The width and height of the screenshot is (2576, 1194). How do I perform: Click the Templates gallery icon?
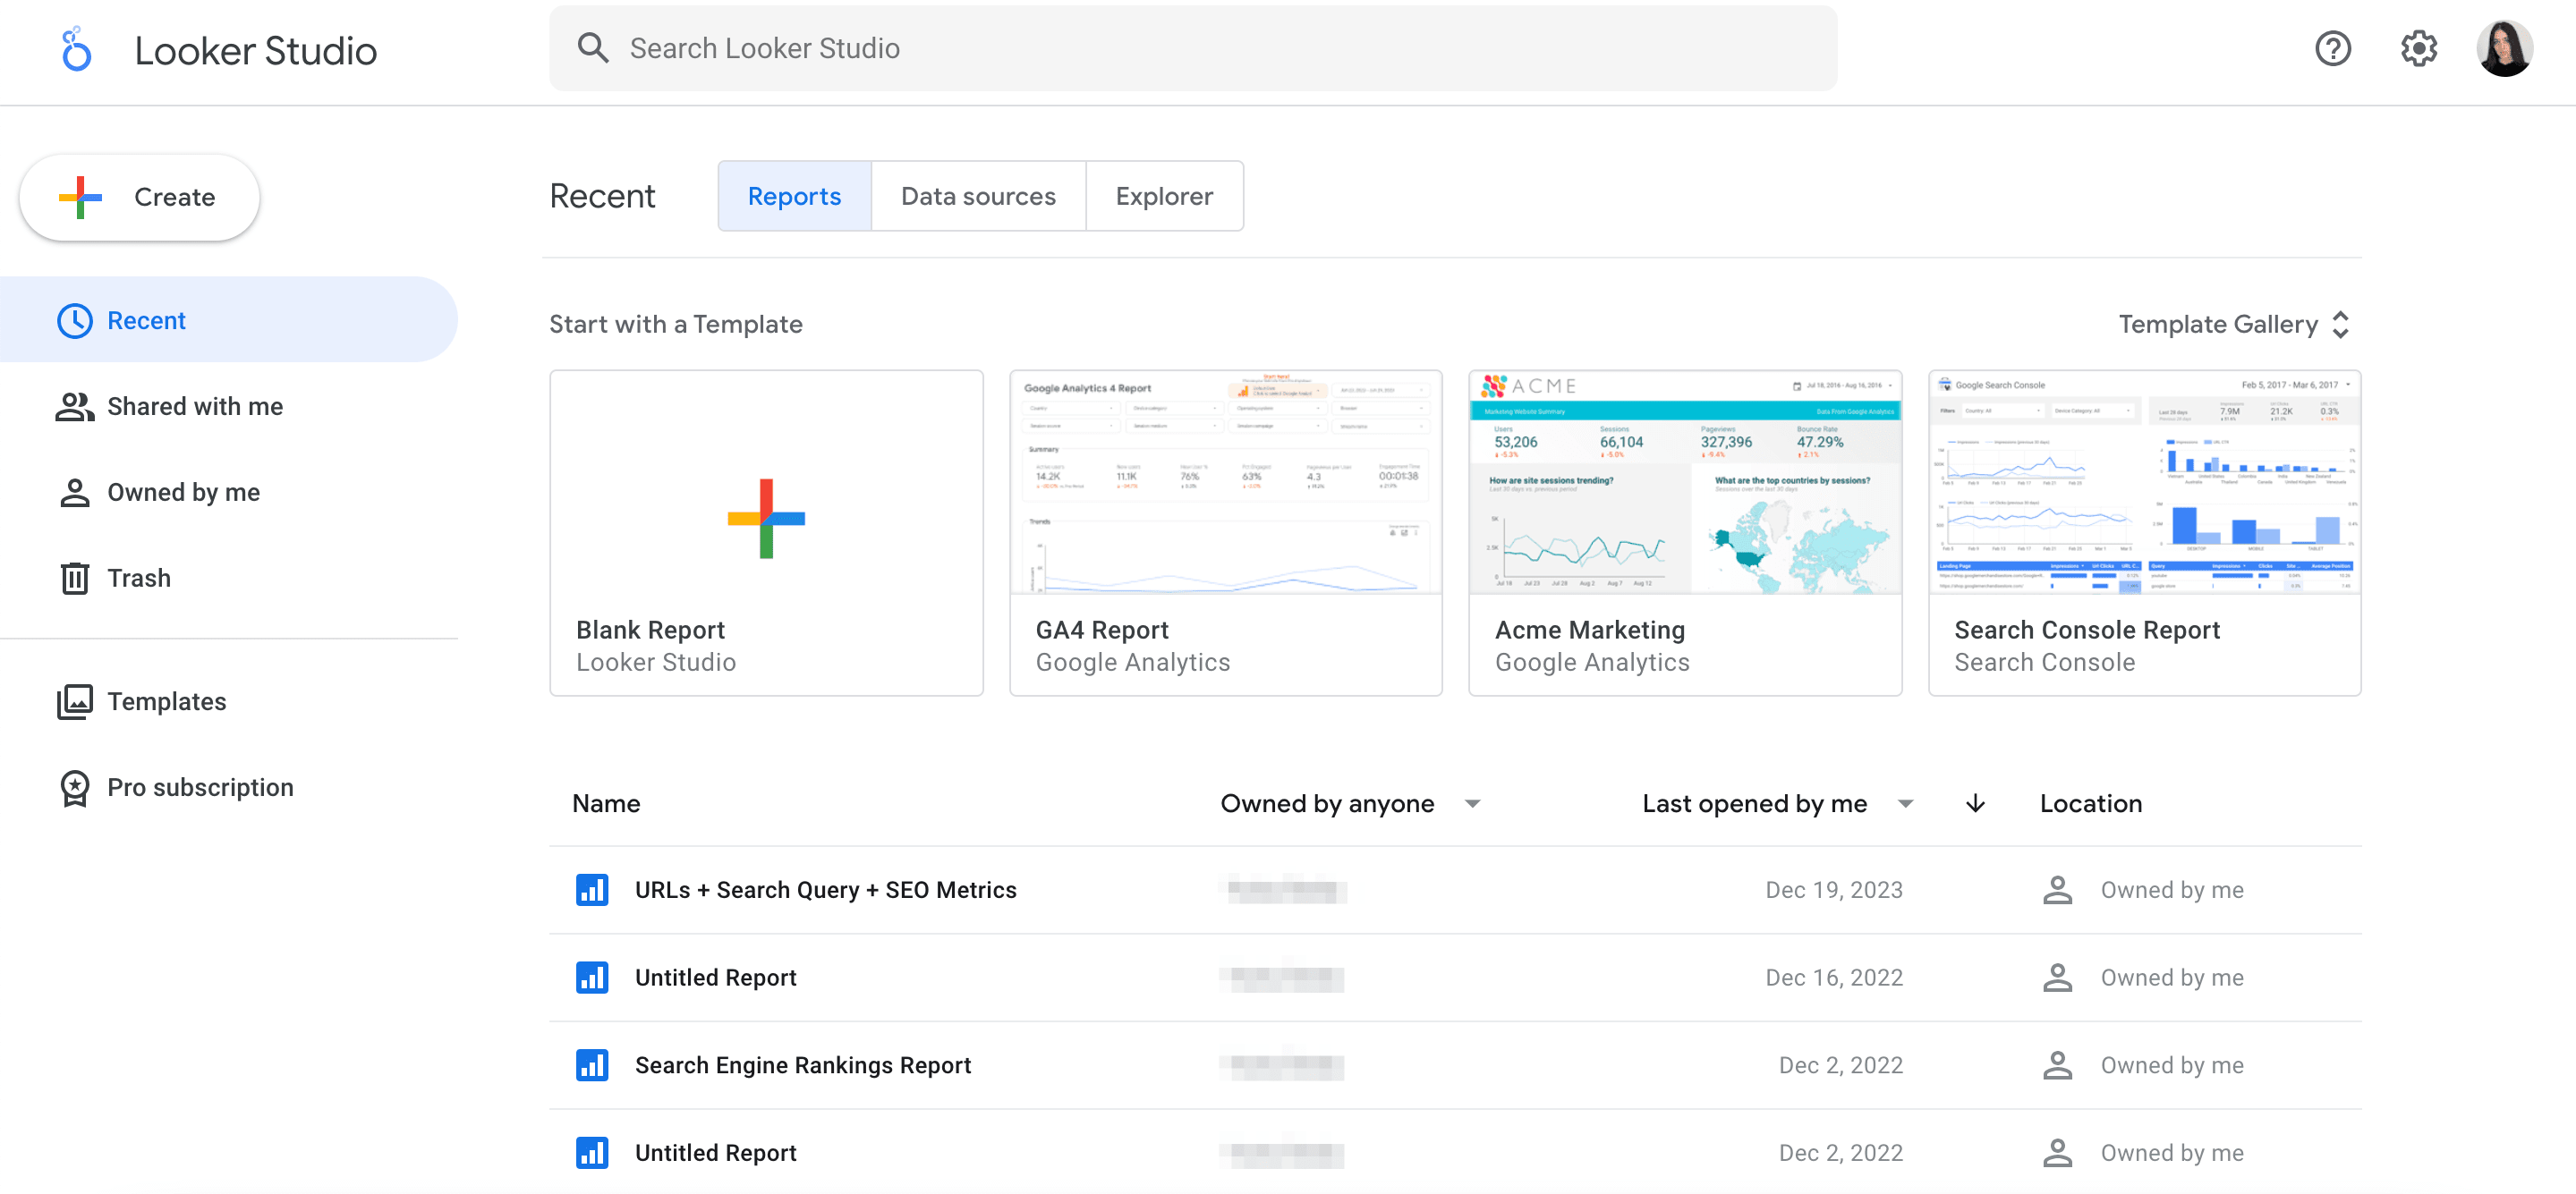tap(75, 702)
